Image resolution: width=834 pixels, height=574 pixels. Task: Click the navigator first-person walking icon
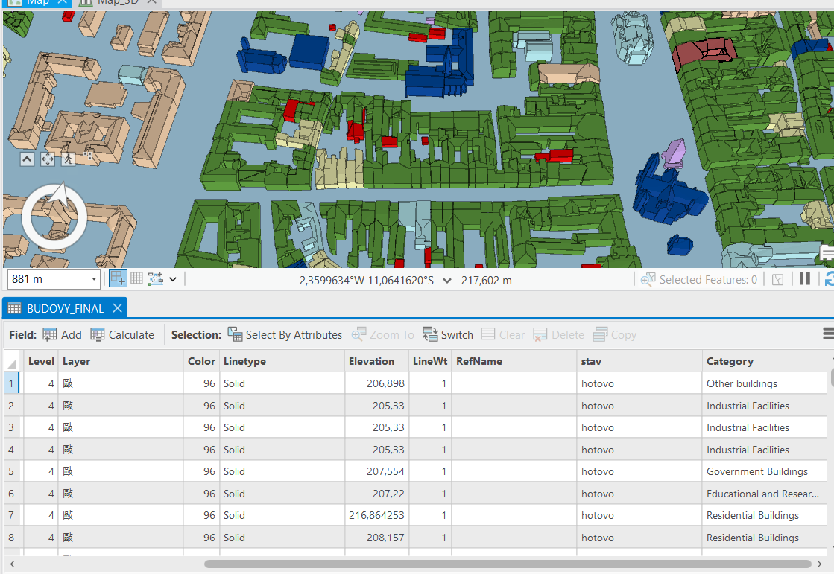tap(68, 159)
